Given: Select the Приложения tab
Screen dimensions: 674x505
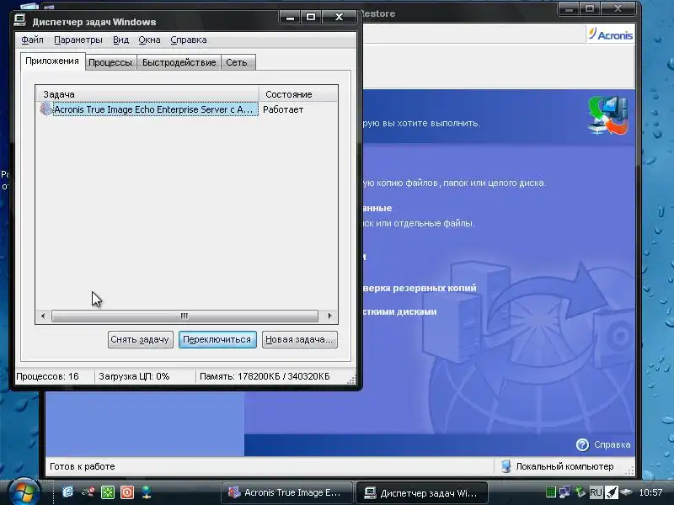Looking at the screenshot, I should pos(52,61).
